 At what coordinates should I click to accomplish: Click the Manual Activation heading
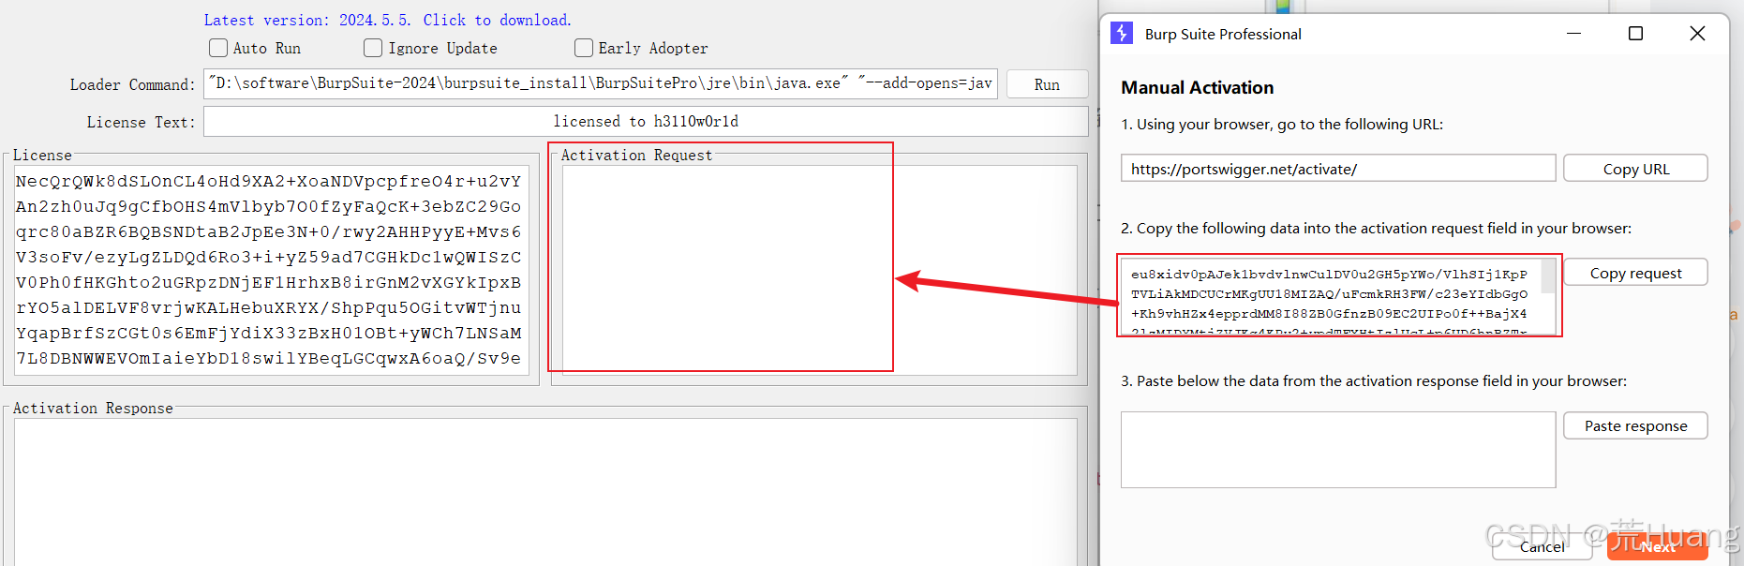[x=1198, y=87]
